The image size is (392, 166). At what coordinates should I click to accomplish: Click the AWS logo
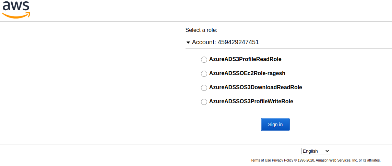[x=16, y=10]
